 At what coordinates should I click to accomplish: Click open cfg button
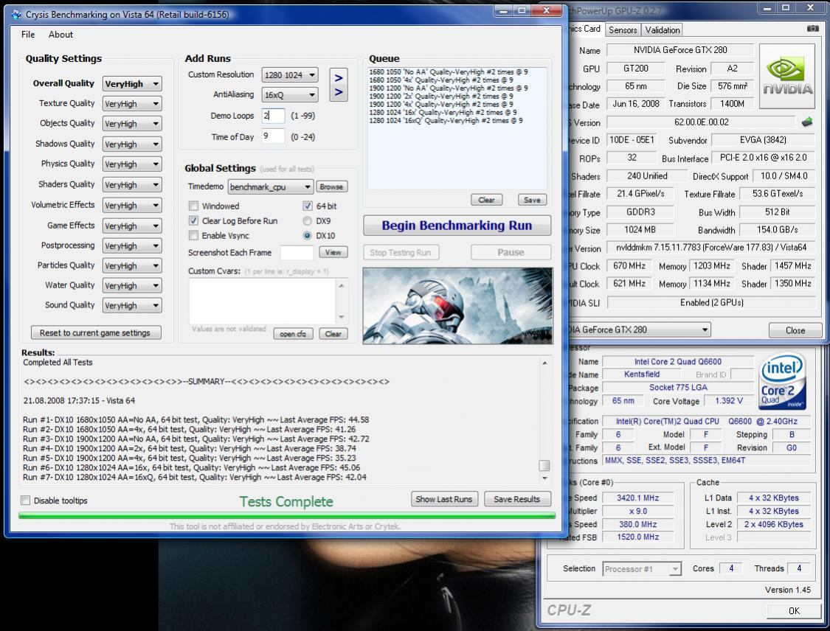pyautogui.click(x=293, y=334)
